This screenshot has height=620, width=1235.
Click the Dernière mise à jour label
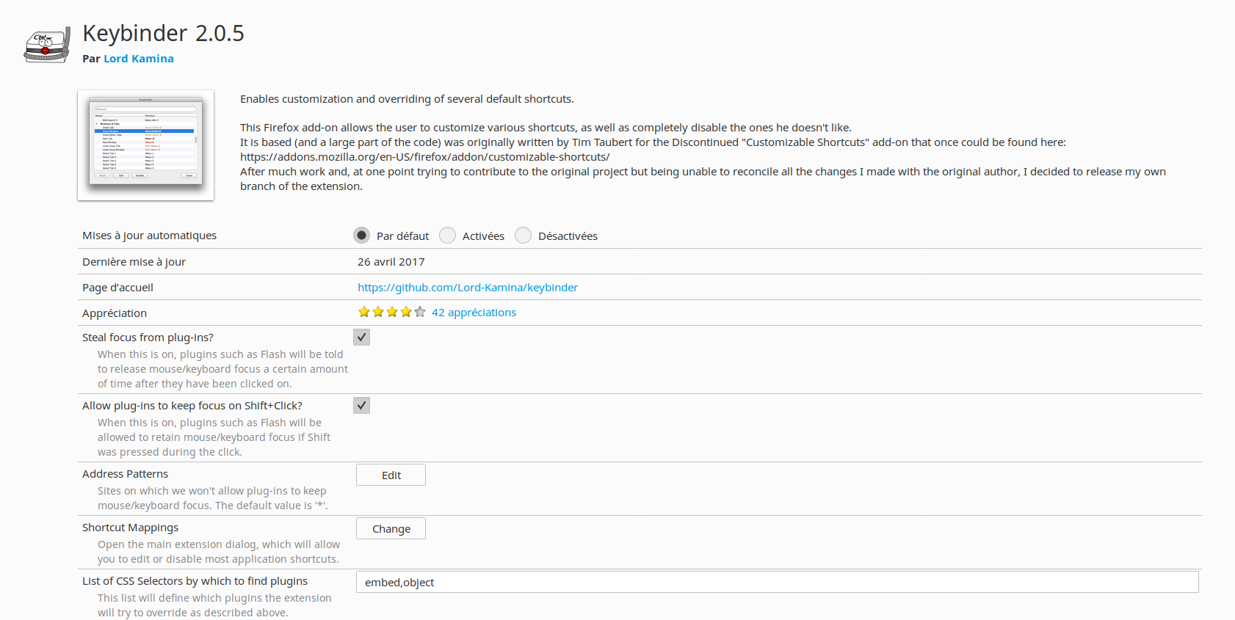134,262
